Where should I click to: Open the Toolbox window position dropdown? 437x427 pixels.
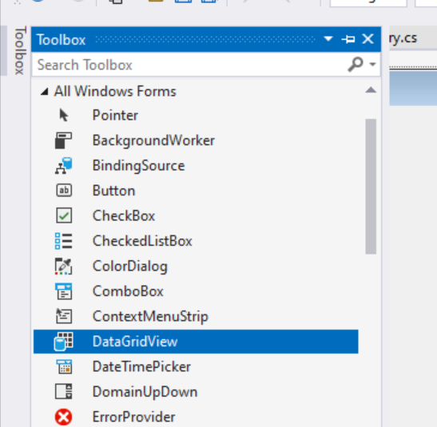pos(328,38)
